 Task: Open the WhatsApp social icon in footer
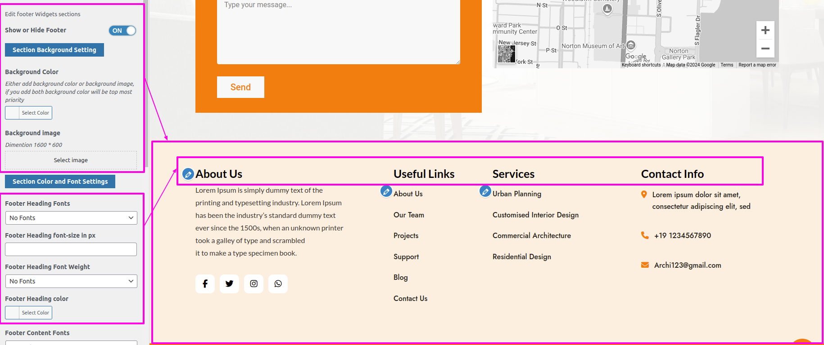pyautogui.click(x=278, y=284)
